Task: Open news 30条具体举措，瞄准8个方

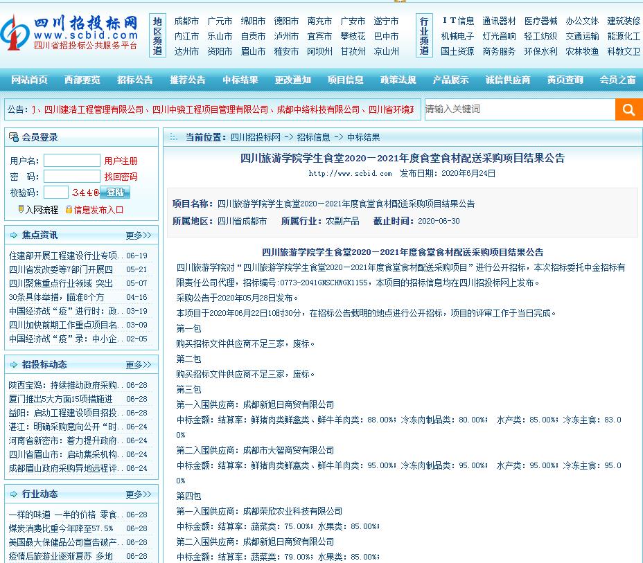Action: (x=57, y=297)
